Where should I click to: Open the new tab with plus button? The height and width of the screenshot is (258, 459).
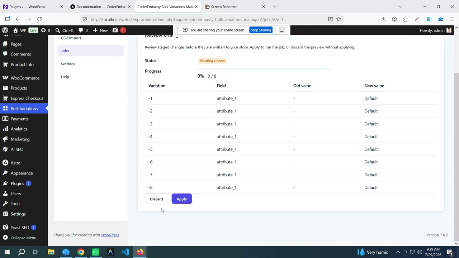click(275, 7)
